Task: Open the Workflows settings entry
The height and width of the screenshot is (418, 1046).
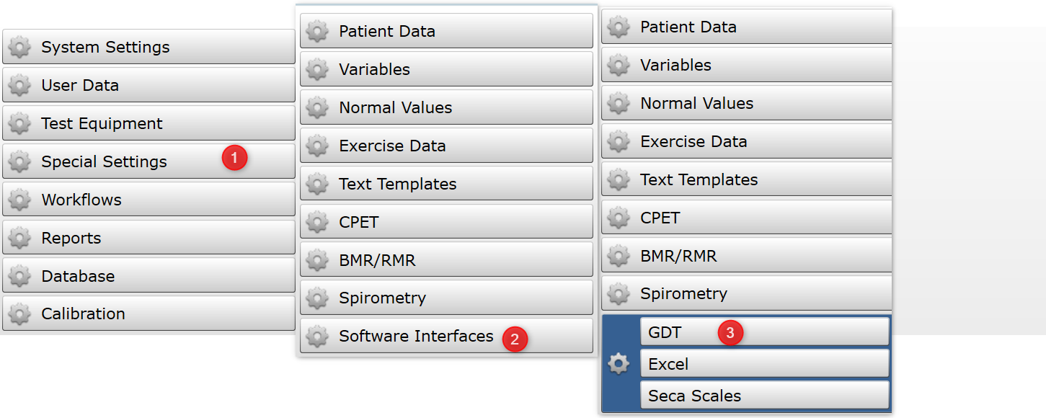Action: click(x=149, y=200)
